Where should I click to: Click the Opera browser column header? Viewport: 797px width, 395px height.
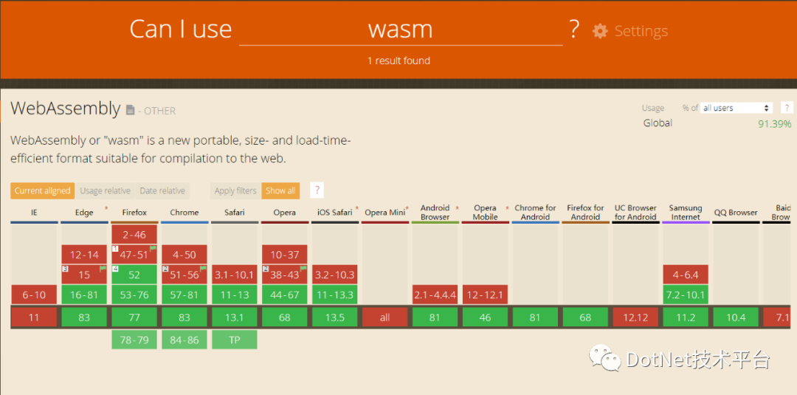coord(285,213)
